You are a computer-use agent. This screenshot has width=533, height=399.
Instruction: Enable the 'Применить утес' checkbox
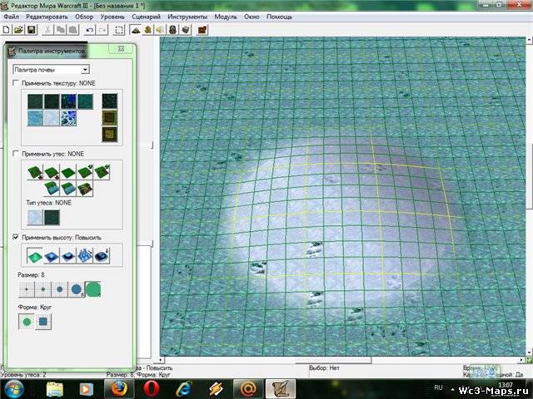pyautogui.click(x=15, y=154)
